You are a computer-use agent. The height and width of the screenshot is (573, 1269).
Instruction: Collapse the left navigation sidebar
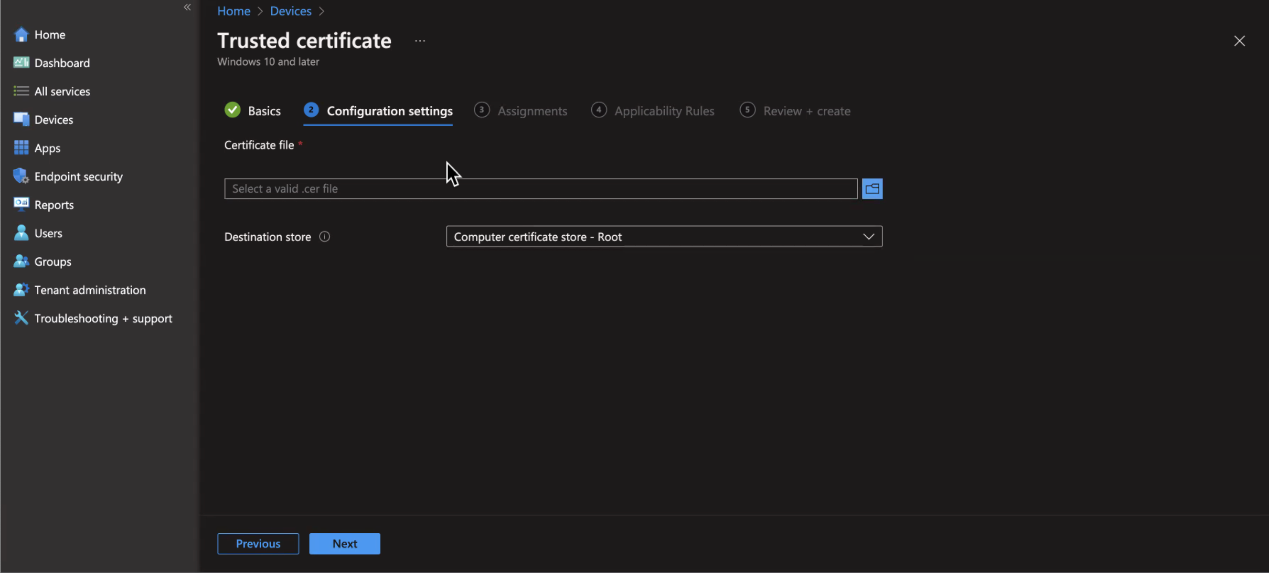tap(187, 7)
